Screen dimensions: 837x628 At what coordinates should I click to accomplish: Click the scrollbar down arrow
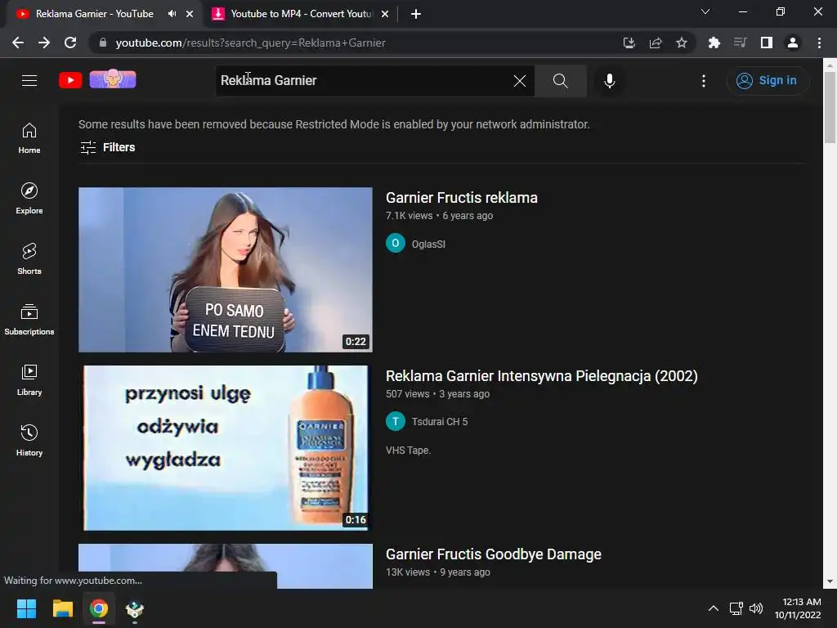tap(830, 581)
